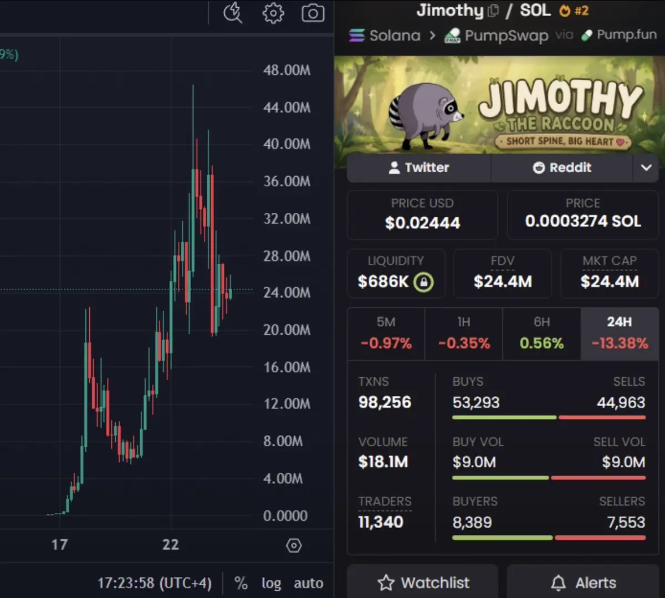Viewport: 665px width, 598px height.
Task: Click the Watchlist star icon
Action: [x=386, y=582]
